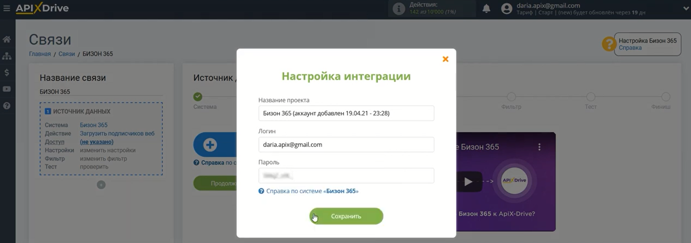This screenshot has height=243, width=691.
Task: Click Загрузить подписчиков веб action link
Action: [x=117, y=134]
